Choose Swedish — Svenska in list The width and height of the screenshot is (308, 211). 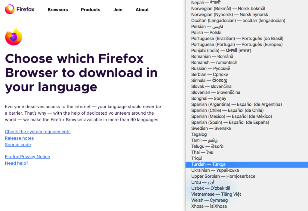(211, 128)
